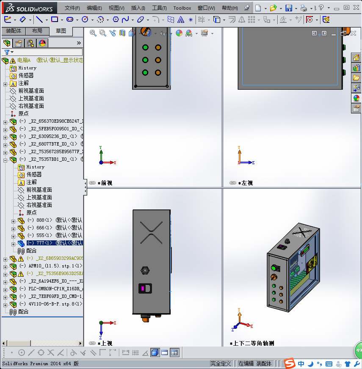Open the ConfigurationManager tab

[30, 43]
